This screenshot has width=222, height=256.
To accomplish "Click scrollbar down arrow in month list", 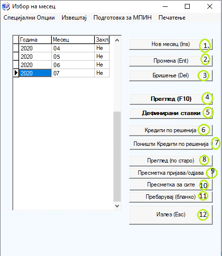I will (117, 206).
